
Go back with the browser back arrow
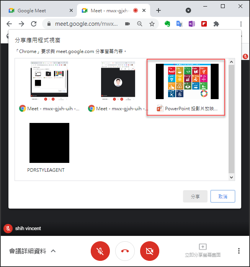point(9,24)
